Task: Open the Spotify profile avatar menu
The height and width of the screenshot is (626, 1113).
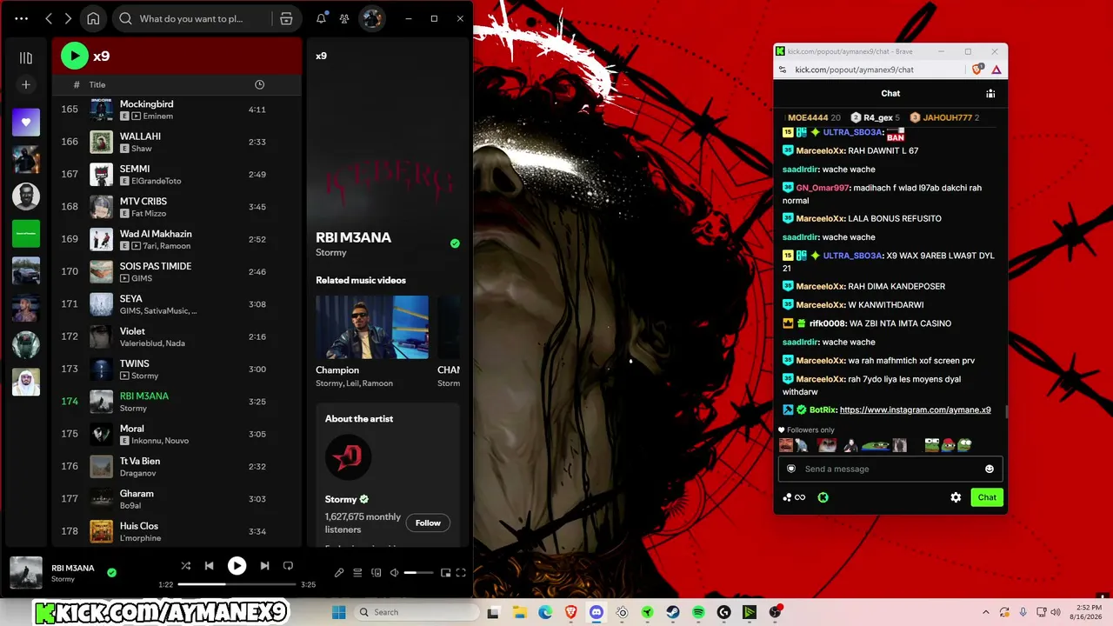Action: (x=372, y=18)
